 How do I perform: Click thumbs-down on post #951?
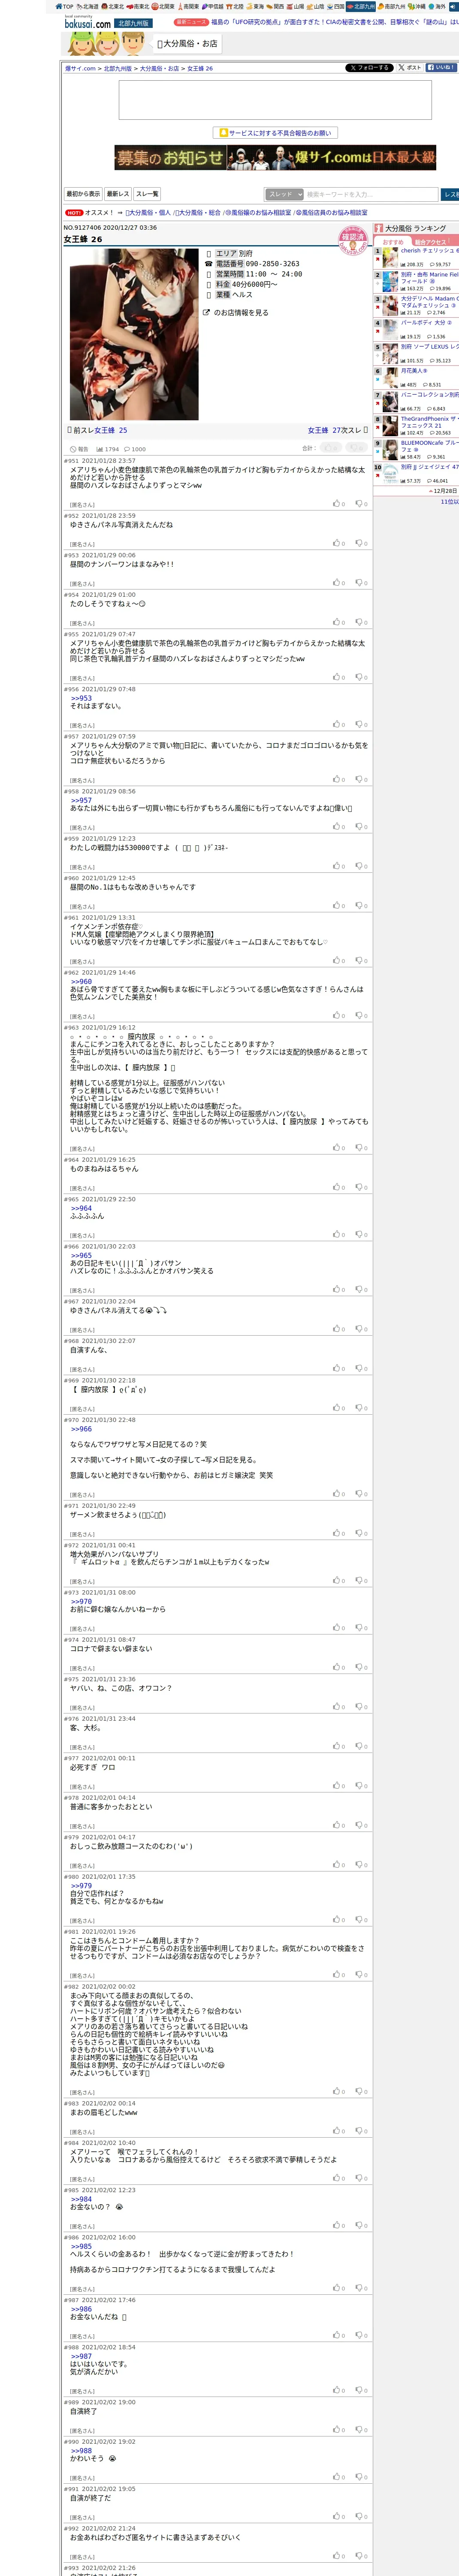(361, 504)
